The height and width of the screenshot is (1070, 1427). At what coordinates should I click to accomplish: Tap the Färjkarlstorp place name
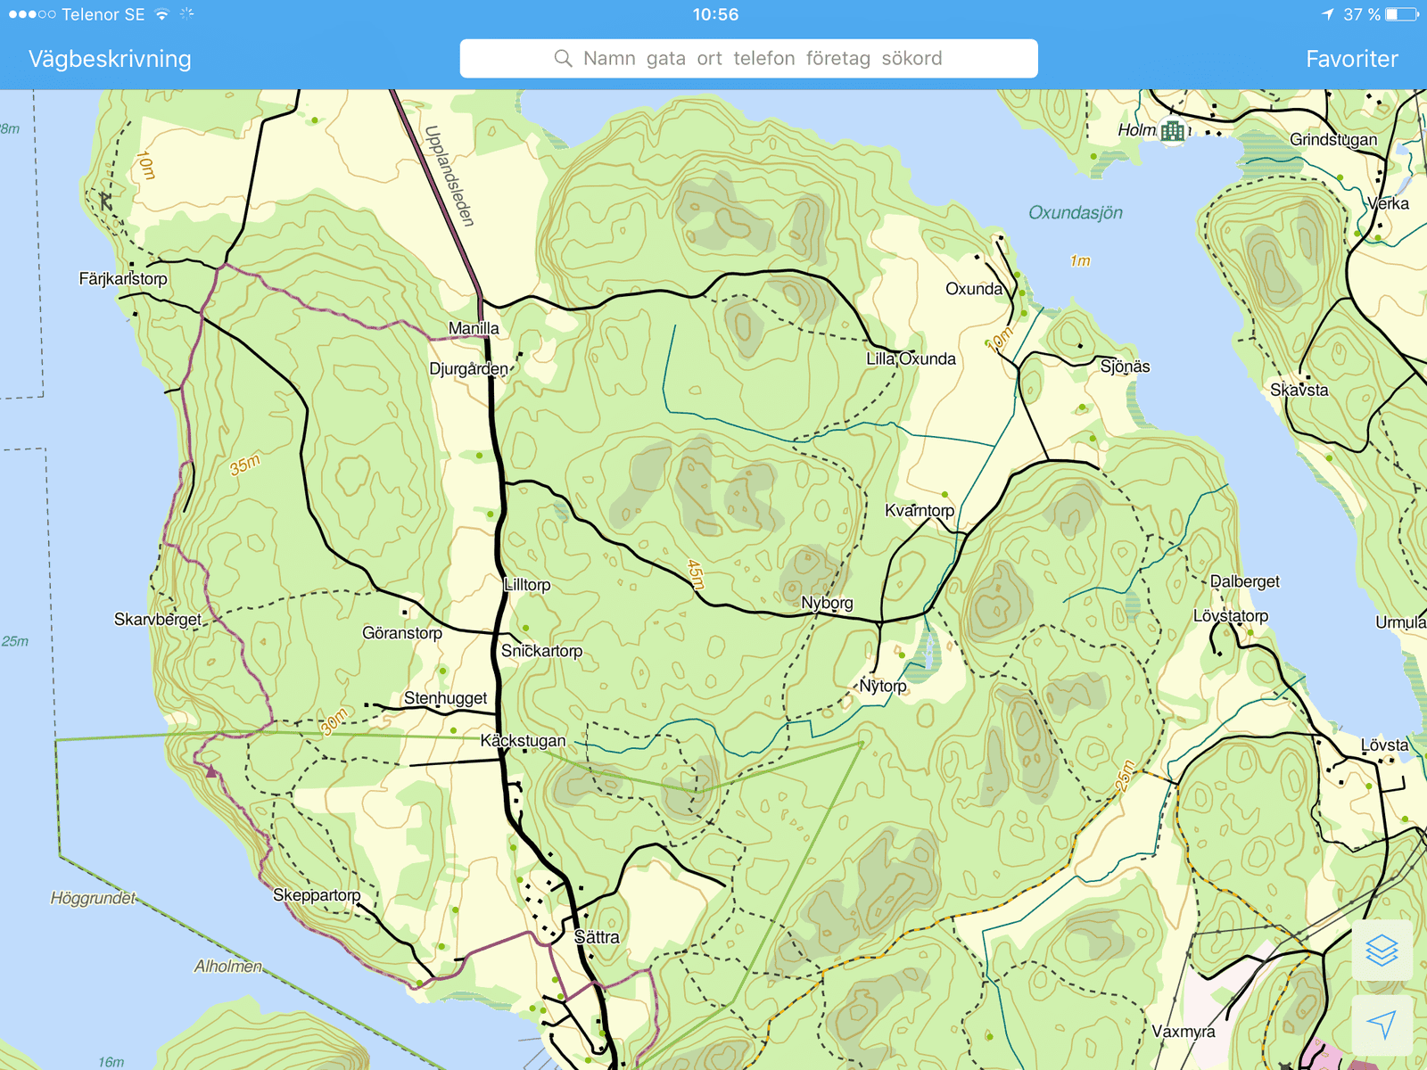pos(123,278)
